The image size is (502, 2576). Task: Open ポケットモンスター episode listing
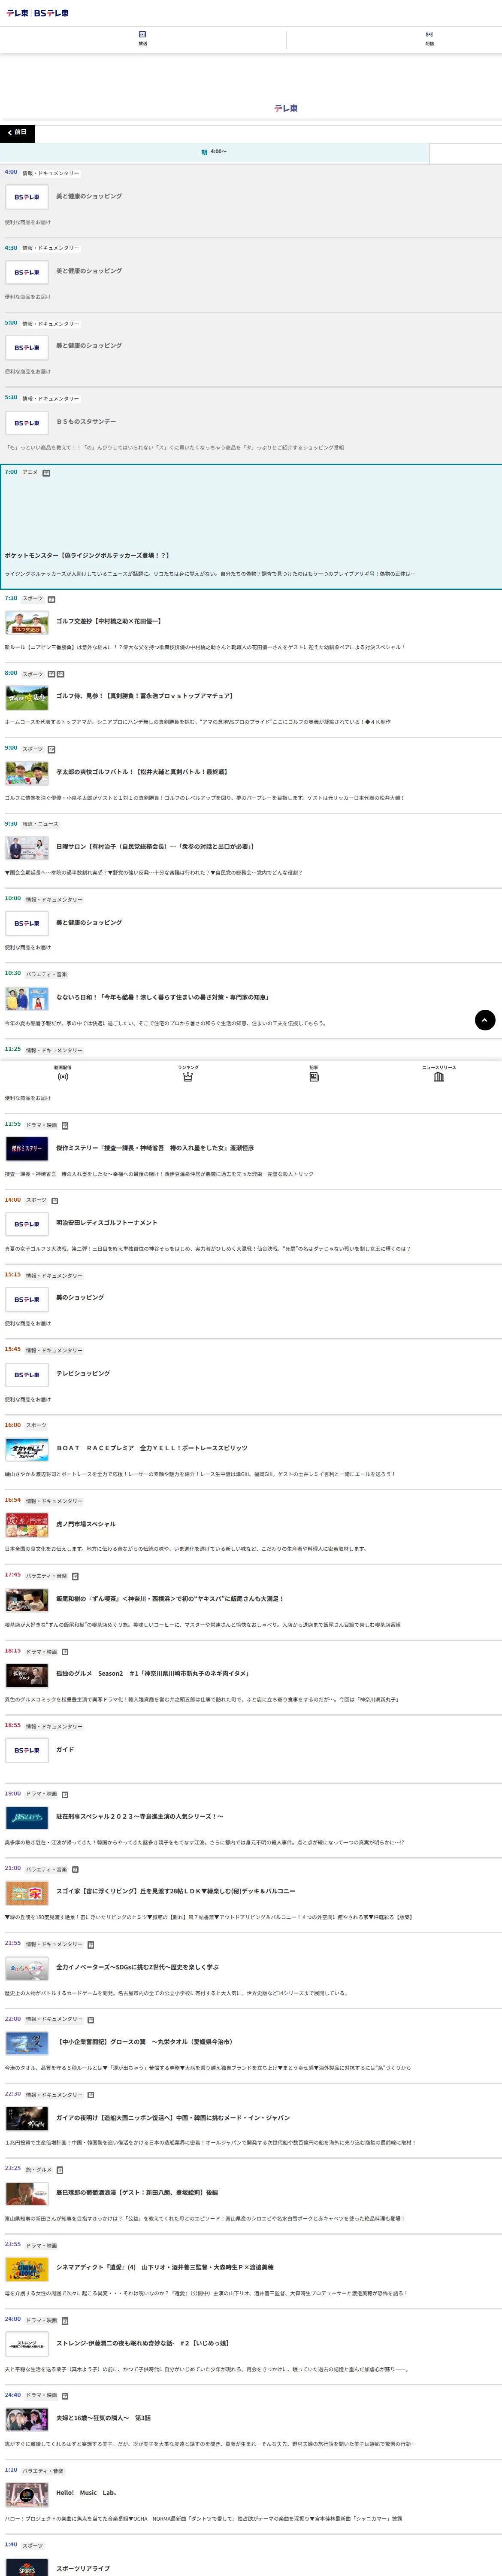87,555
